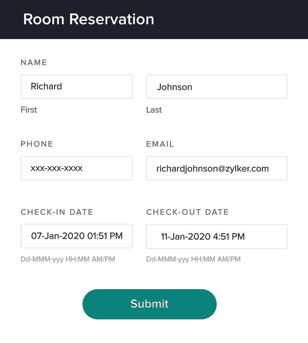Image resolution: width=308 pixels, height=343 pixels.
Task: Select the Check-in Date input field
Action: [76, 236]
